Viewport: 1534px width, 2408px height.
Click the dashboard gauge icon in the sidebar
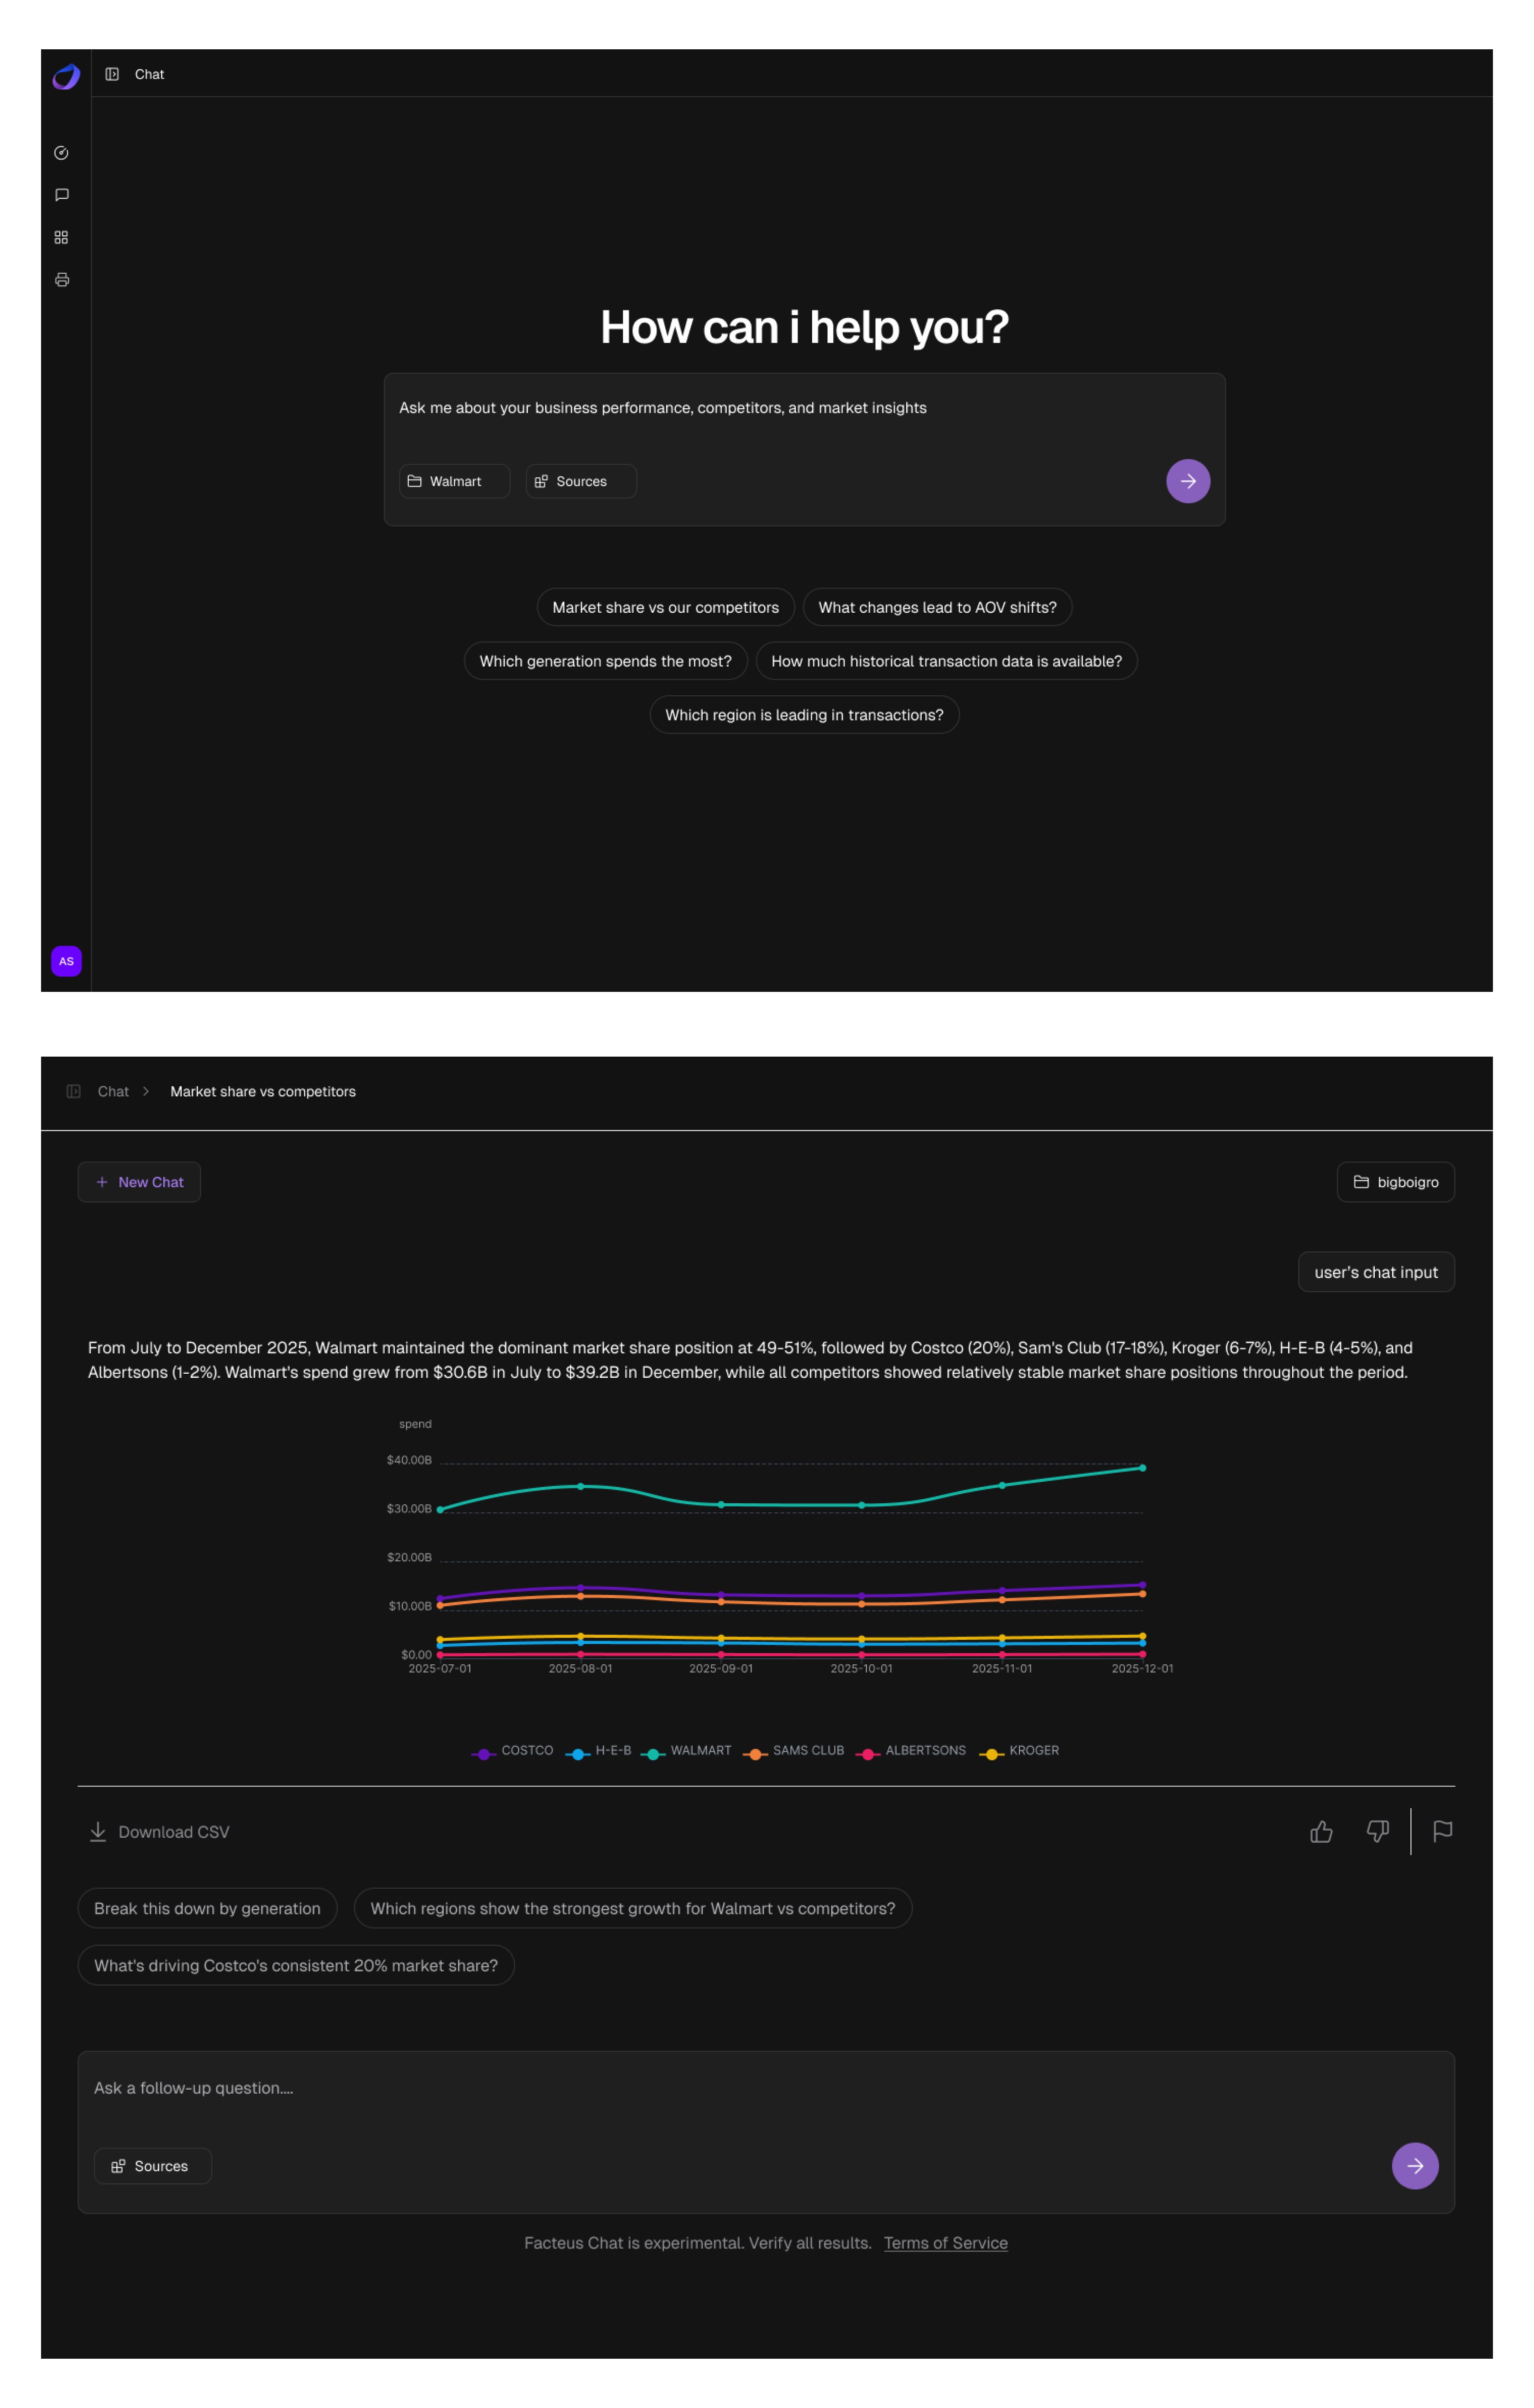(x=61, y=153)
